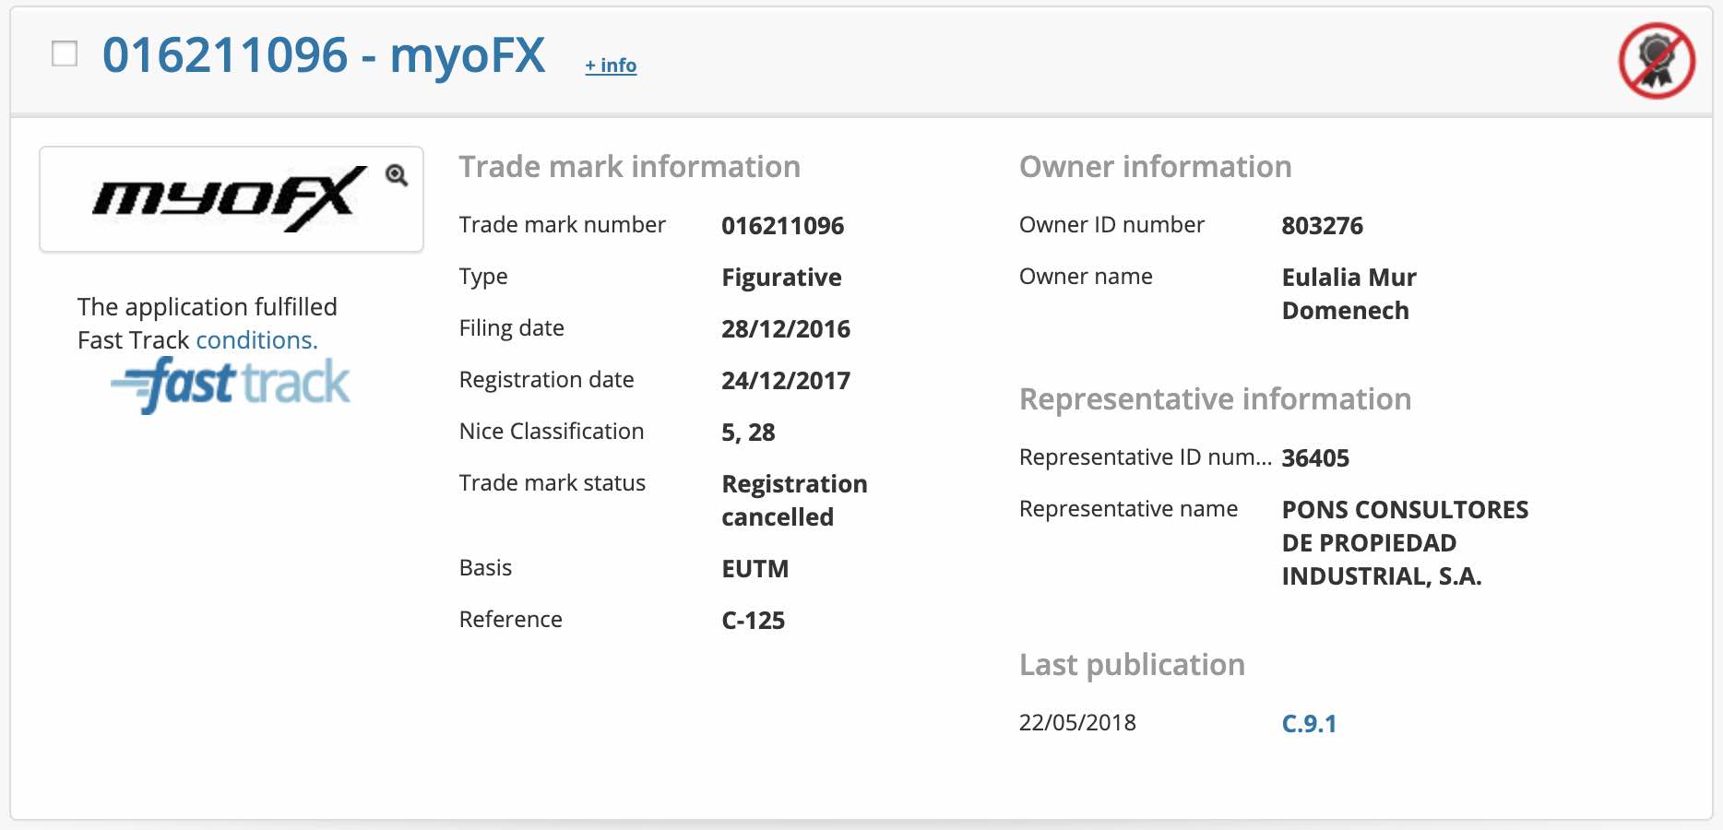Click the owner ID number 803276

pos(1322,226)
